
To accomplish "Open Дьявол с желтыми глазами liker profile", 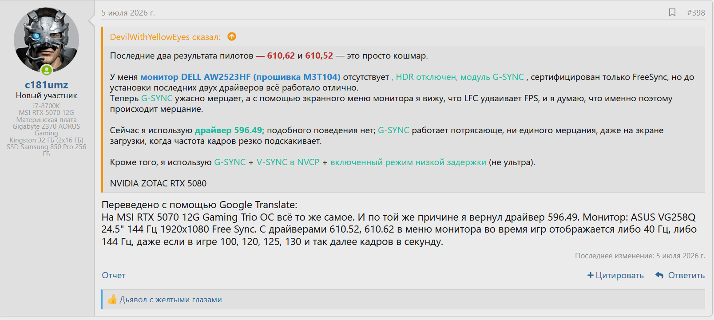I will (x=171, y=300).
